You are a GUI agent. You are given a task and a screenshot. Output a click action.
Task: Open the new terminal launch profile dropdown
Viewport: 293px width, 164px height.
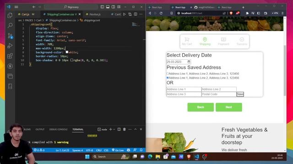coord(114,129)
